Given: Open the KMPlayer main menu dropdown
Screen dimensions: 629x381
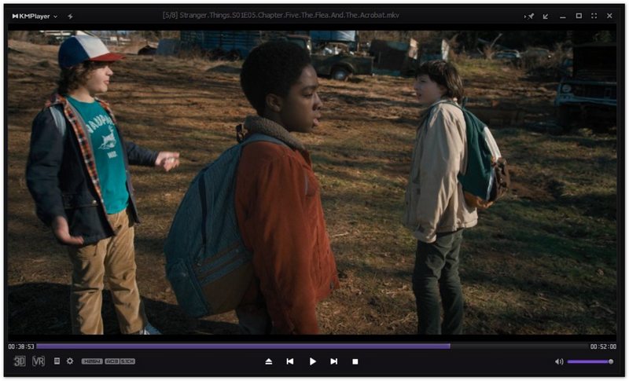Looking at the screenshot, I should tap(35, 16).
